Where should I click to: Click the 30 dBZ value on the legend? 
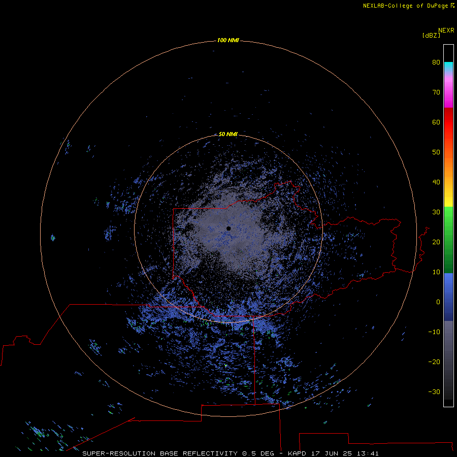[436, 212]
